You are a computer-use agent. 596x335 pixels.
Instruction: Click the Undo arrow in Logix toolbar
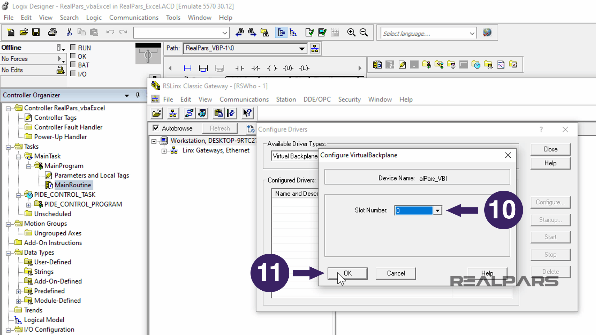[x=110, y=33]
